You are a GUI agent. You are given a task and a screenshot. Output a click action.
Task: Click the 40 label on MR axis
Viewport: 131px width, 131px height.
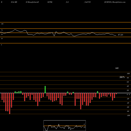coord(128,86)
